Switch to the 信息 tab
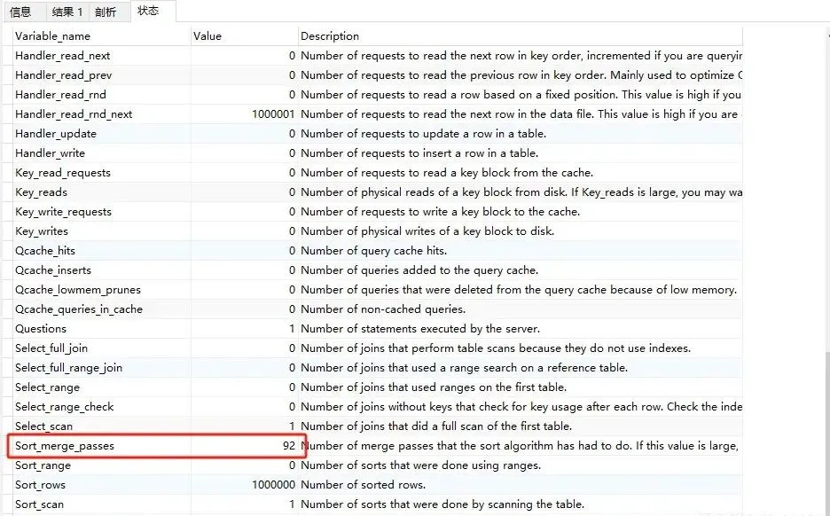Screen dimensions: 830x516 click(x=20, y=12)
